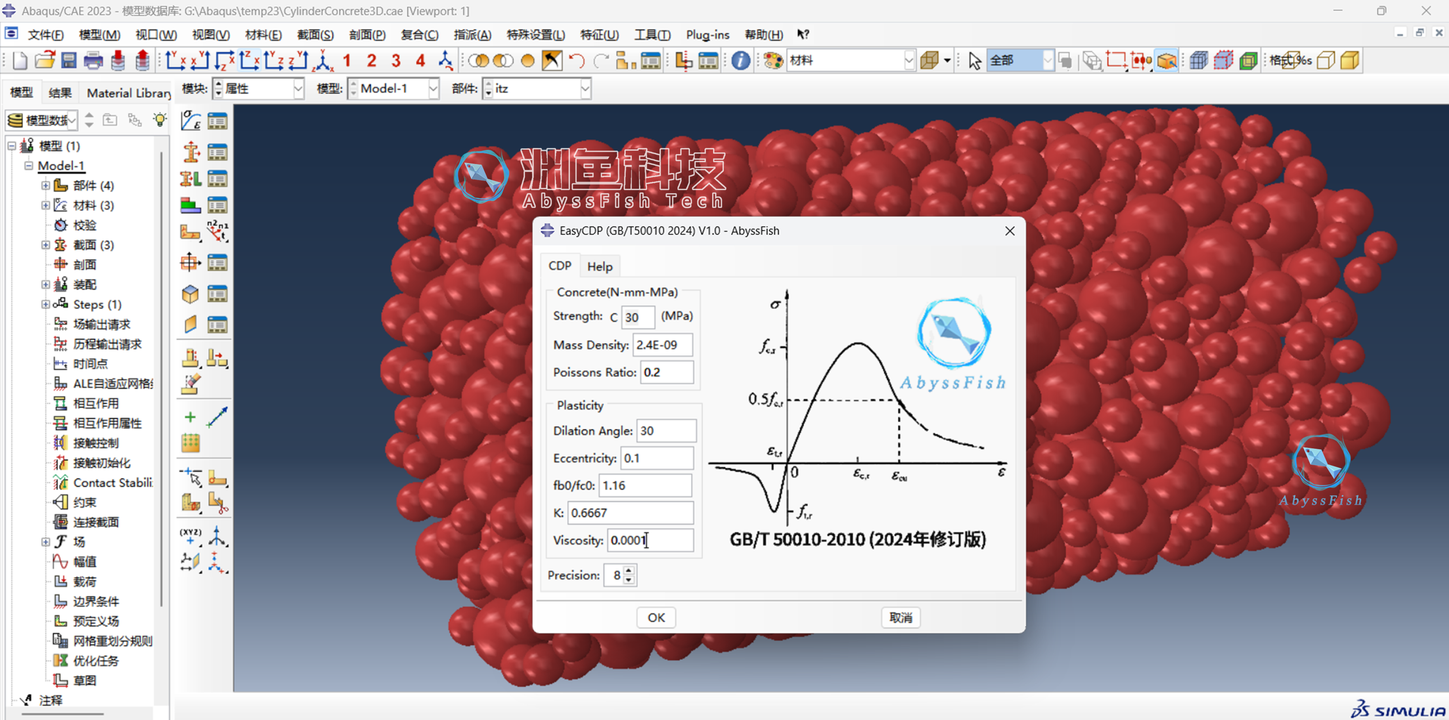The image size is (1449, 720).
Task: Expand the 截面 (3) tree node
Action: (46, 245)
